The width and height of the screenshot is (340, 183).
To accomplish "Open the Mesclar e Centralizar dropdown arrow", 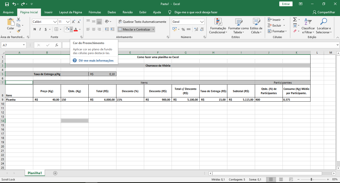I will [x=153, y=30].
